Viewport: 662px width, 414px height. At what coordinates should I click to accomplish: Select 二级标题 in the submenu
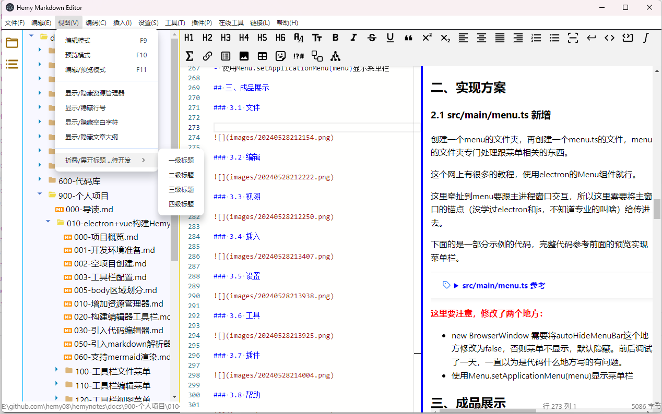pos(181,175)
